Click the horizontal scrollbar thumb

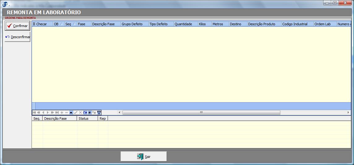[201, 113]
